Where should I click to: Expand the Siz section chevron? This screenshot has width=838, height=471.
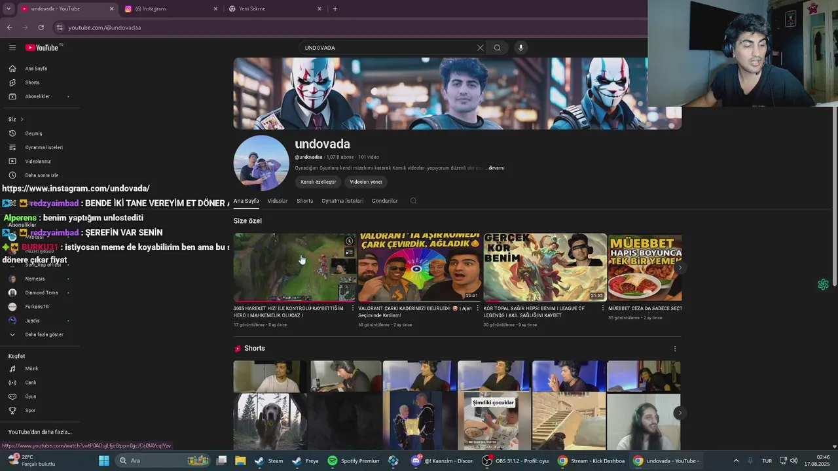(x=22, y=119)
